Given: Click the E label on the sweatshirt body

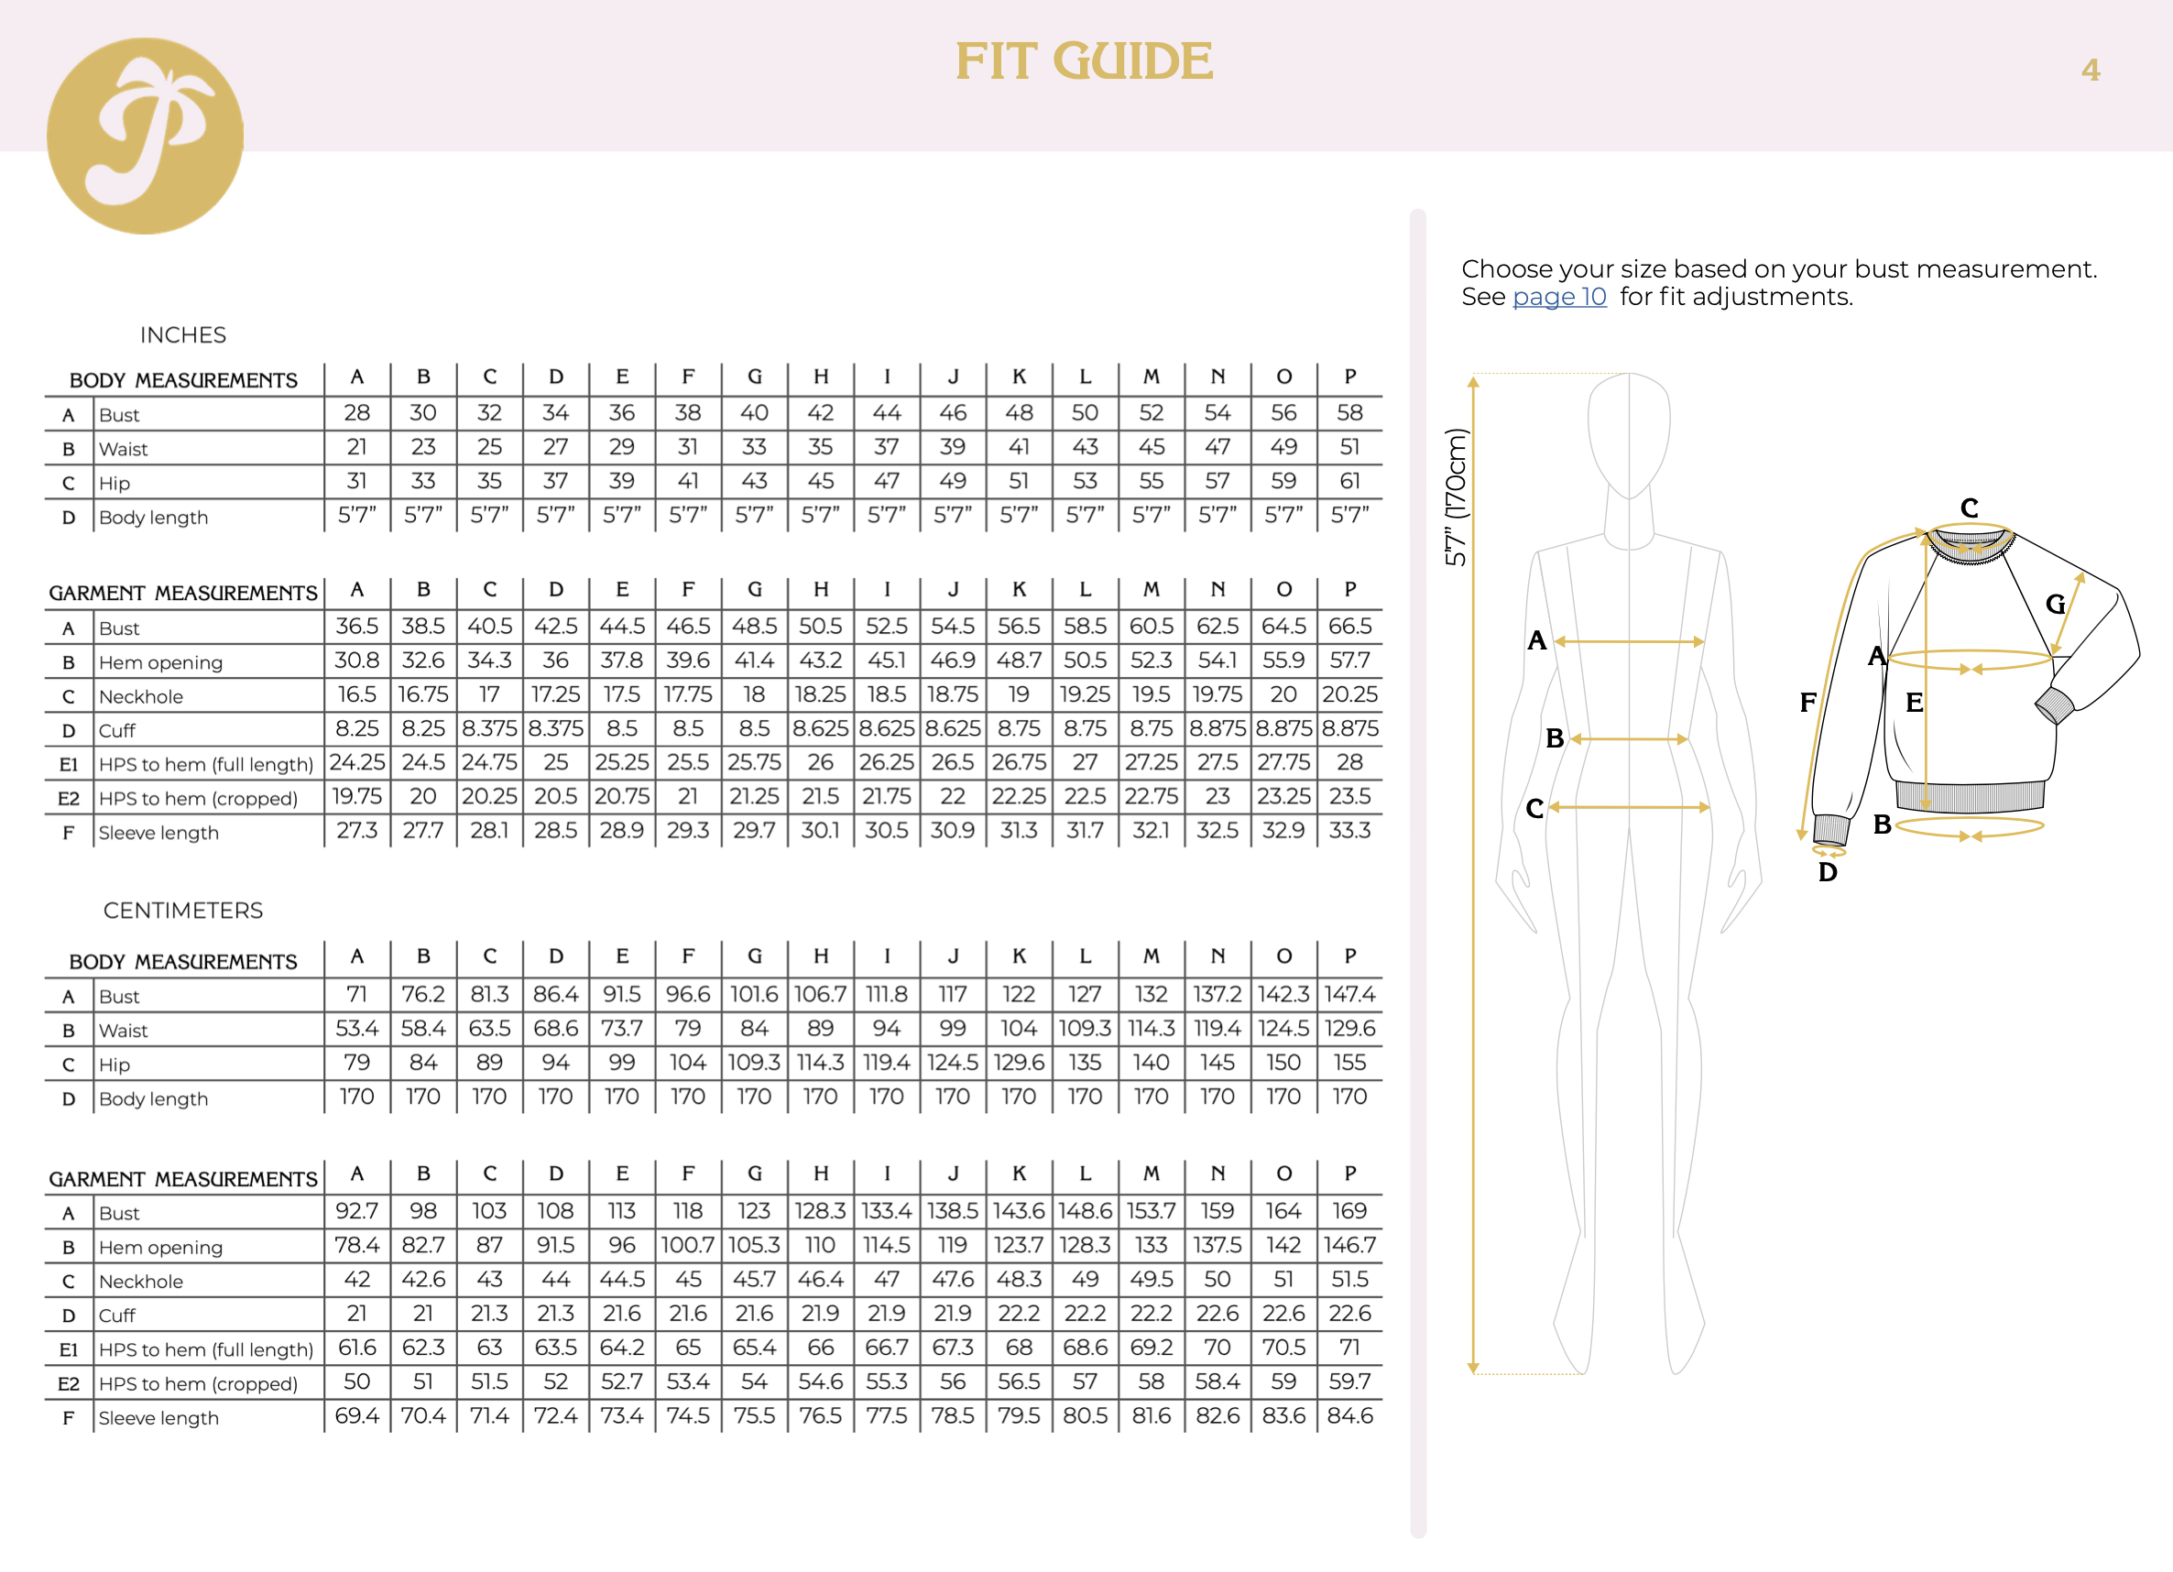Looking at the screenshot, I should click(1914, 703).
